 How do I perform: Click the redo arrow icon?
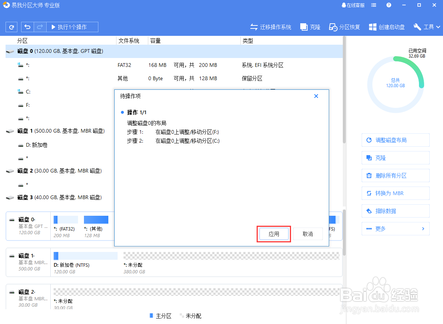pyautogui.click(x=40, y=27)
